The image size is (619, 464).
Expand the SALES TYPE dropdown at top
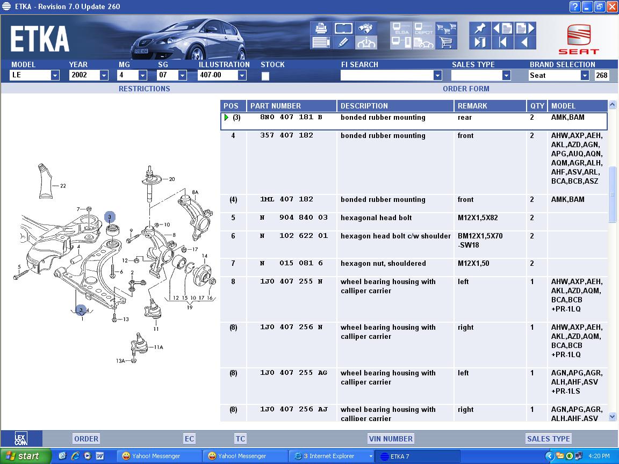pyautogui.click(x=506, y=75)
